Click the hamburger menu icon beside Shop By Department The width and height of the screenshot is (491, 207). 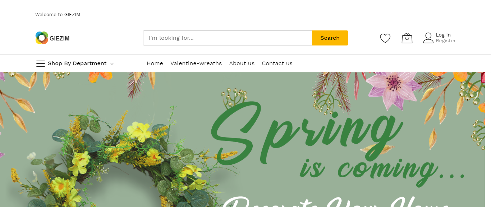coord(41,63)
